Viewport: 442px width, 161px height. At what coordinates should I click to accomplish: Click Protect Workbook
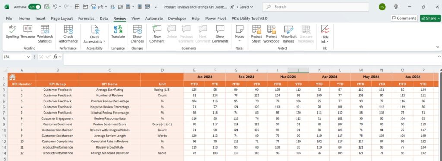tap(271, 34)
